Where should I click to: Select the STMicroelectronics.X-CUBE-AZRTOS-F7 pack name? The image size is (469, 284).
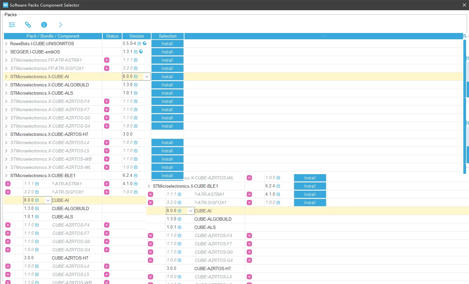(x=50, y=110)
